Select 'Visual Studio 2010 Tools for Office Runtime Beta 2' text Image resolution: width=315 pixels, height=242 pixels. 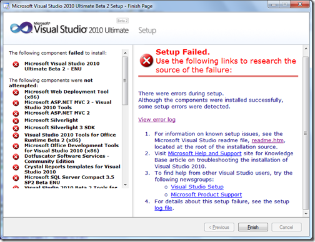coord(70,137)
